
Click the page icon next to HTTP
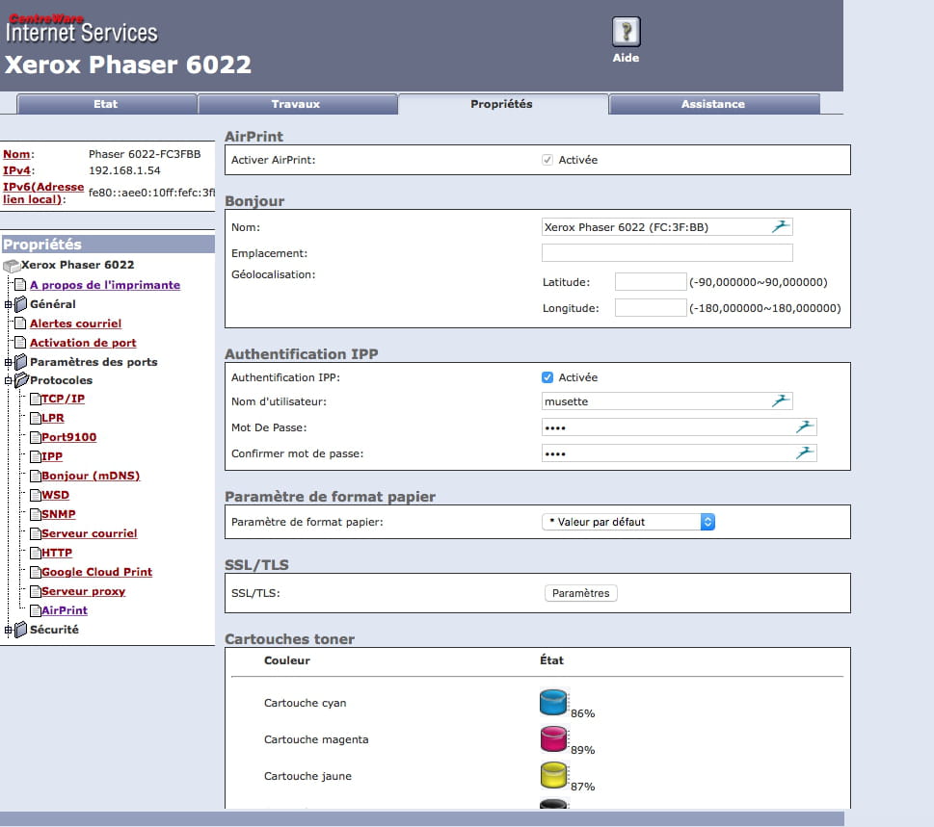(35, 553)
